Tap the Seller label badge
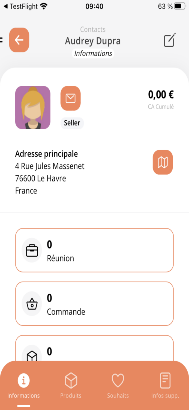 [72, 123]
